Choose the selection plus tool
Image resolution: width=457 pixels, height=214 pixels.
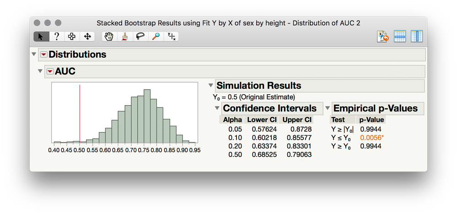point(72,37)
